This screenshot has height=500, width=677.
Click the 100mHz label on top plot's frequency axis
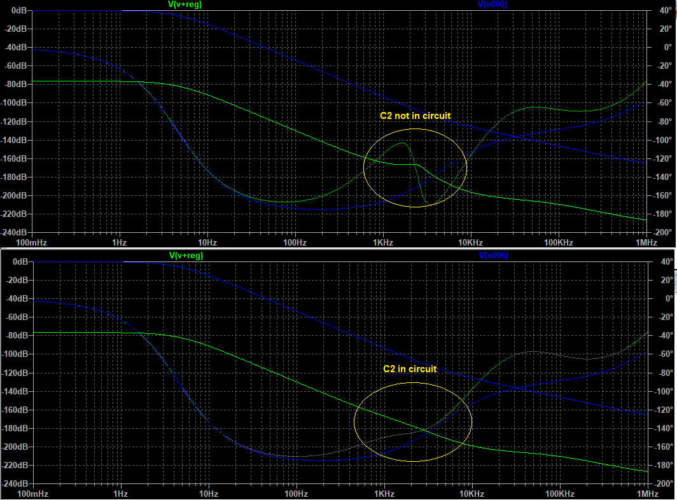point(32,242)
